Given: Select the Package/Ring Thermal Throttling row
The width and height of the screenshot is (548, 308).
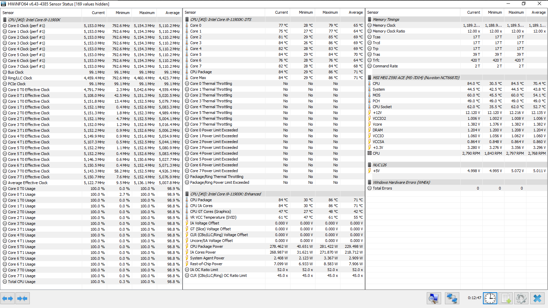Looking at the screenshot, I should (274, 177).
